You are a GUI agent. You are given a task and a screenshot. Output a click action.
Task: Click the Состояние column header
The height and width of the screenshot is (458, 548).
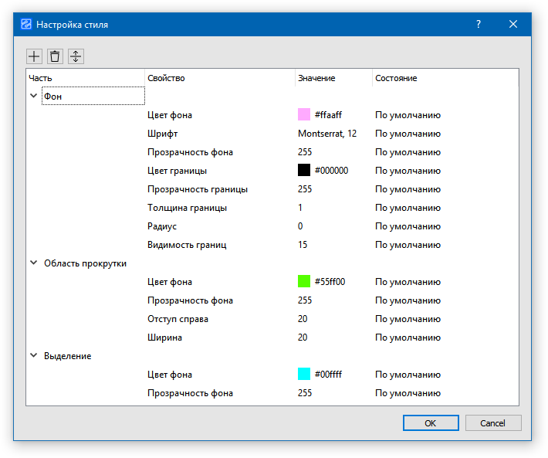coord(396,78)
